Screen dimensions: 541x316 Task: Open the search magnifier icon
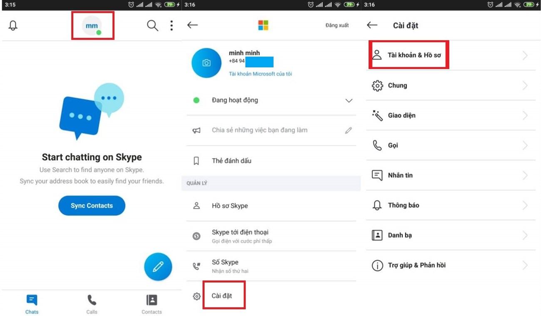(152, 26)
